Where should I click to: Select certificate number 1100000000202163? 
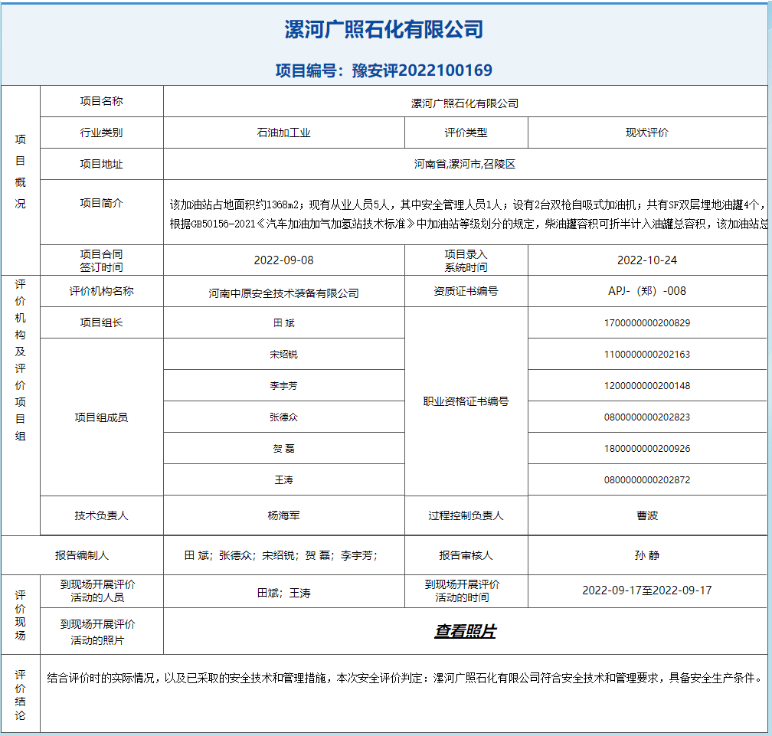[647, 355]
